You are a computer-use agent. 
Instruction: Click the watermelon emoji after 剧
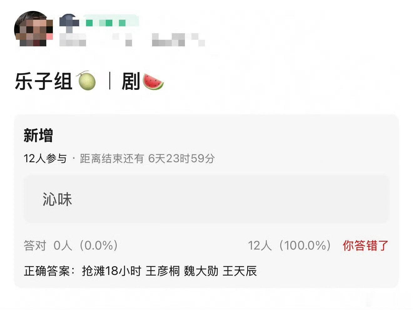pyautogui.click(x=153, y=81)
